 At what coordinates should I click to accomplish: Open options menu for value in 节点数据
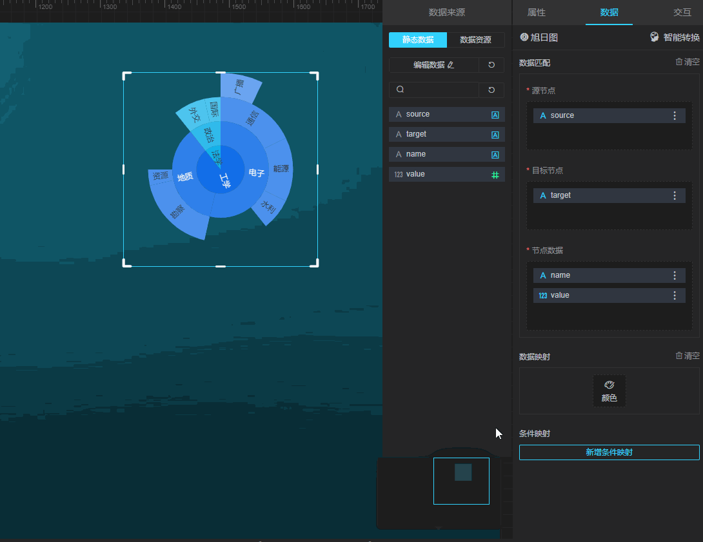[x=675, y=295]
